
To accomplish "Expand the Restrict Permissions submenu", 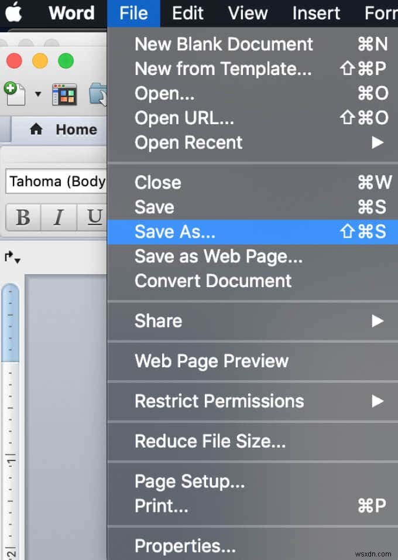I will tap(219, 401).
